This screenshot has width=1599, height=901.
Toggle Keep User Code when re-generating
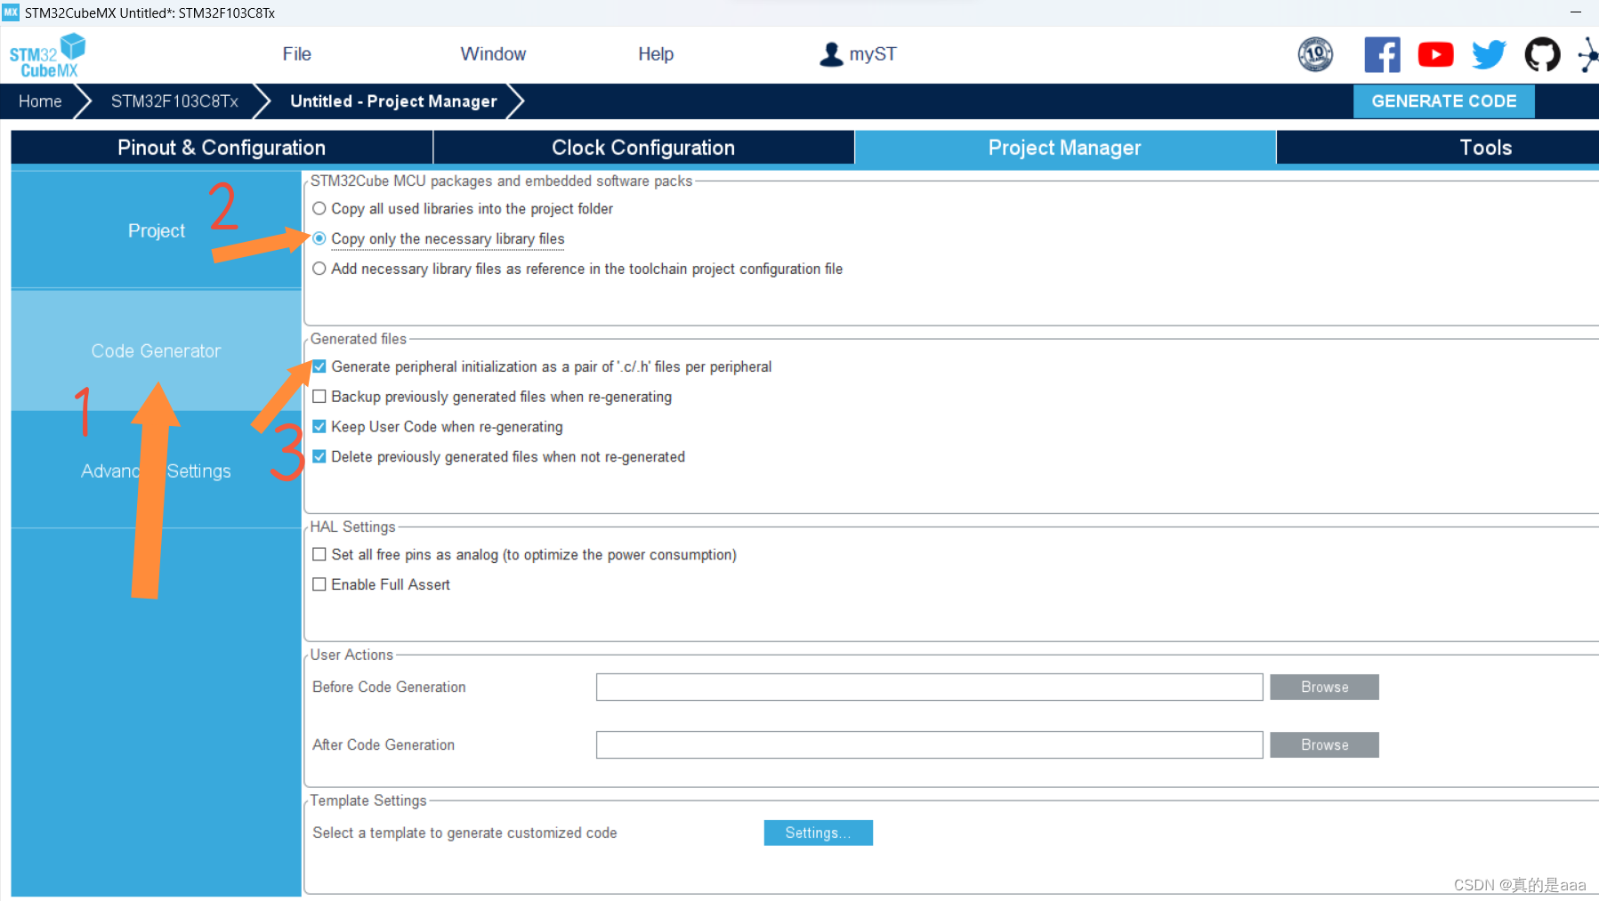coord(319,427)
